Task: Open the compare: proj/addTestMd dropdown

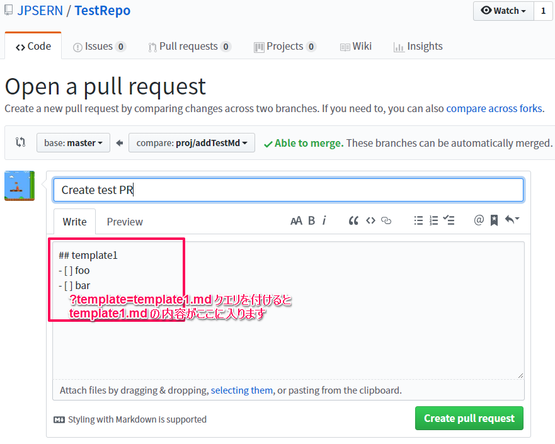Action: [x=192, y=142]
